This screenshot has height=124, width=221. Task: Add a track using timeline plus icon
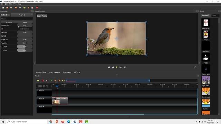[x=38, y=80]
